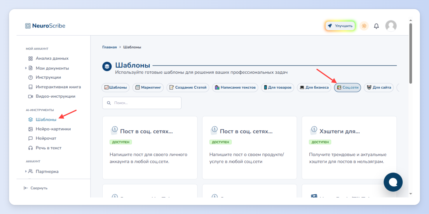429x214 pixels.
Task: Select the Для бизнеса category tab
Action: [x=314, y=87]
